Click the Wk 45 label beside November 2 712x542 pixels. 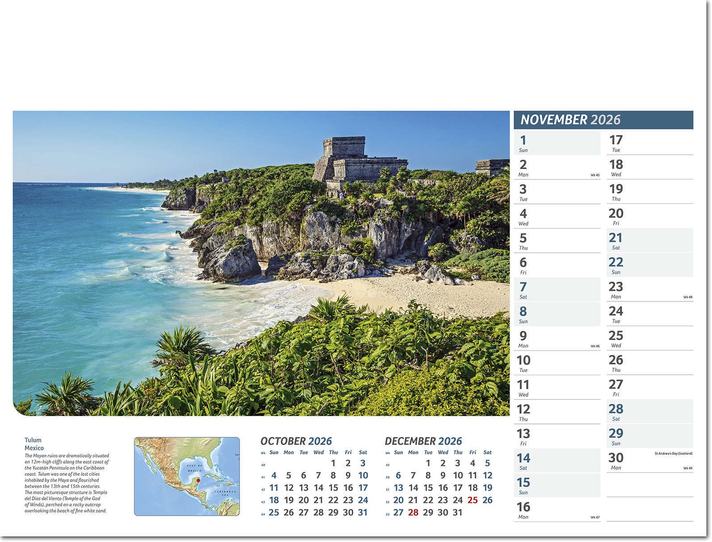click(x=595, y=175)
